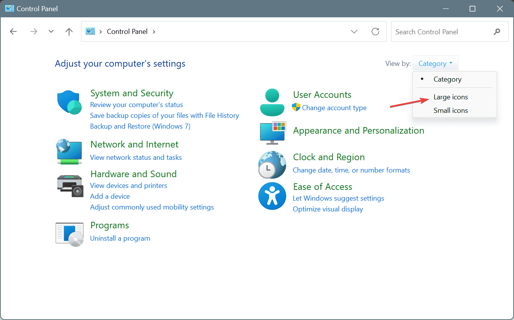Click the search magnifier icon
This screenshot has width=514, height=320.
coord(497,32)
